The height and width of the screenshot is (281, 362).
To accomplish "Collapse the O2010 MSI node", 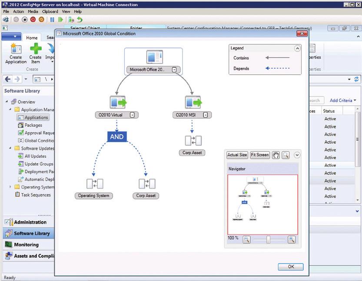I will (x=205, y=115).
